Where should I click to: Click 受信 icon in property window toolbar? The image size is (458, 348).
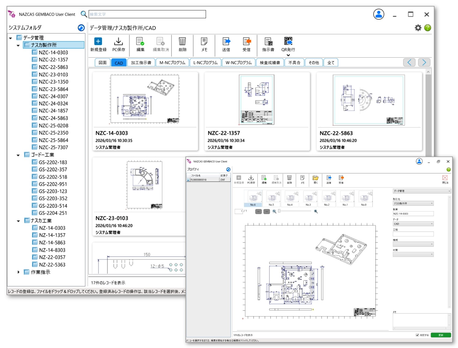[341, 178]
